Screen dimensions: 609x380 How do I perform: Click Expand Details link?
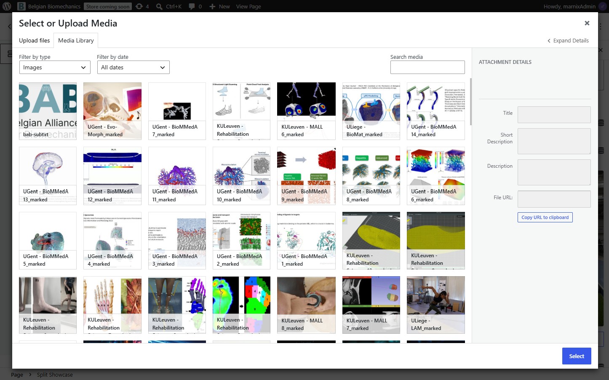click(x=568, y=40)
